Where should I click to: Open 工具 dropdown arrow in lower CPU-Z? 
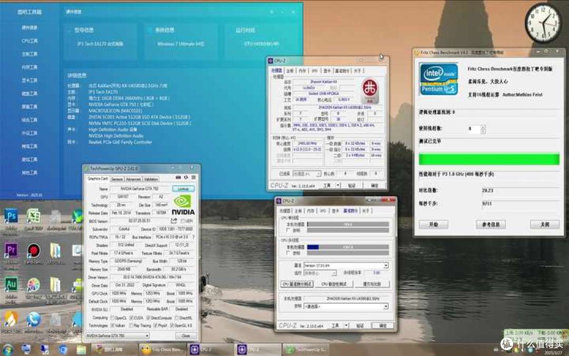tap(346, 325)
